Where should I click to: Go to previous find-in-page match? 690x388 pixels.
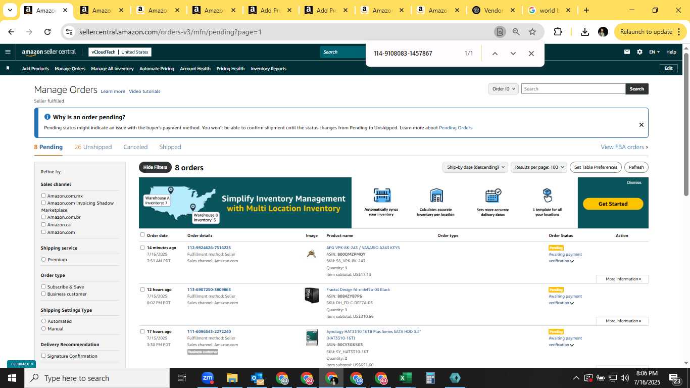click(x=495, y=54)
